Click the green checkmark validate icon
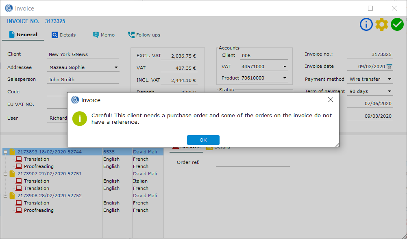 coord(397,24)
